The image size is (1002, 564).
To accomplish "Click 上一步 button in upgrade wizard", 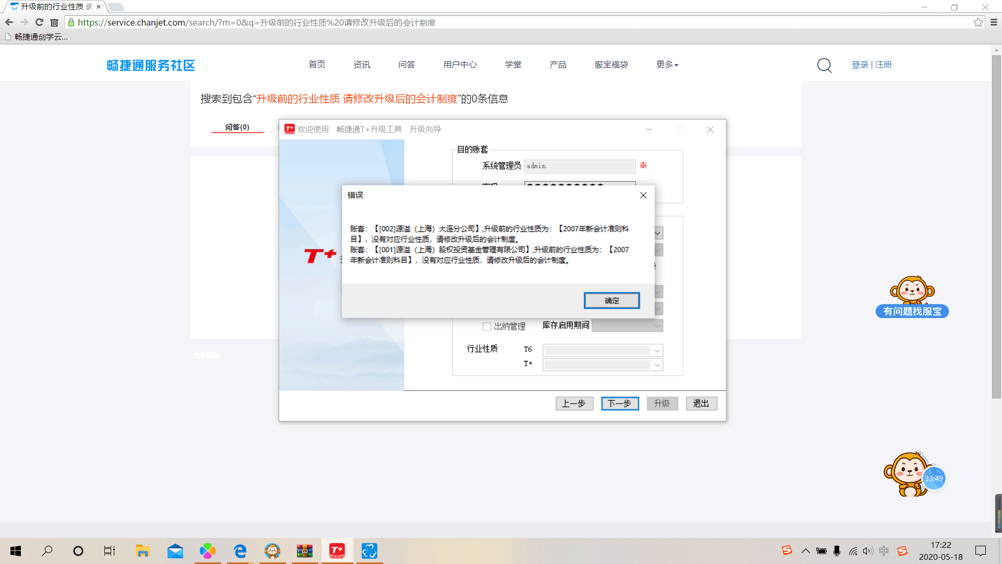I will pyautogui.click(x=574, y=403).
